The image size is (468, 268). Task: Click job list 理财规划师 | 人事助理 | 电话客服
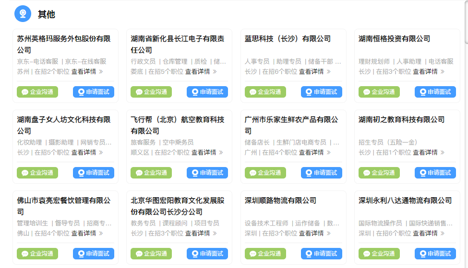[x=406, y=62]
